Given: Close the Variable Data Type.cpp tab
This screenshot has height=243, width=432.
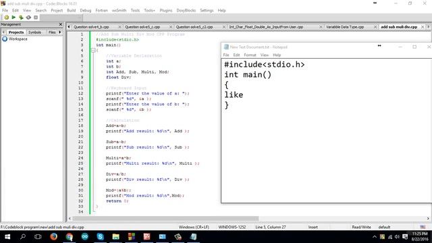Looking at the screenshot, I should [375, 27].
